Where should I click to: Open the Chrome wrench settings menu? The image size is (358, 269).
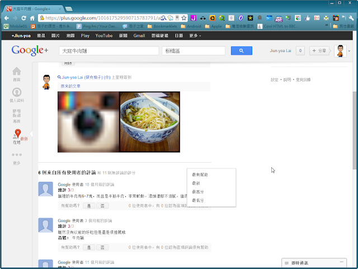(x=351, y=18)
